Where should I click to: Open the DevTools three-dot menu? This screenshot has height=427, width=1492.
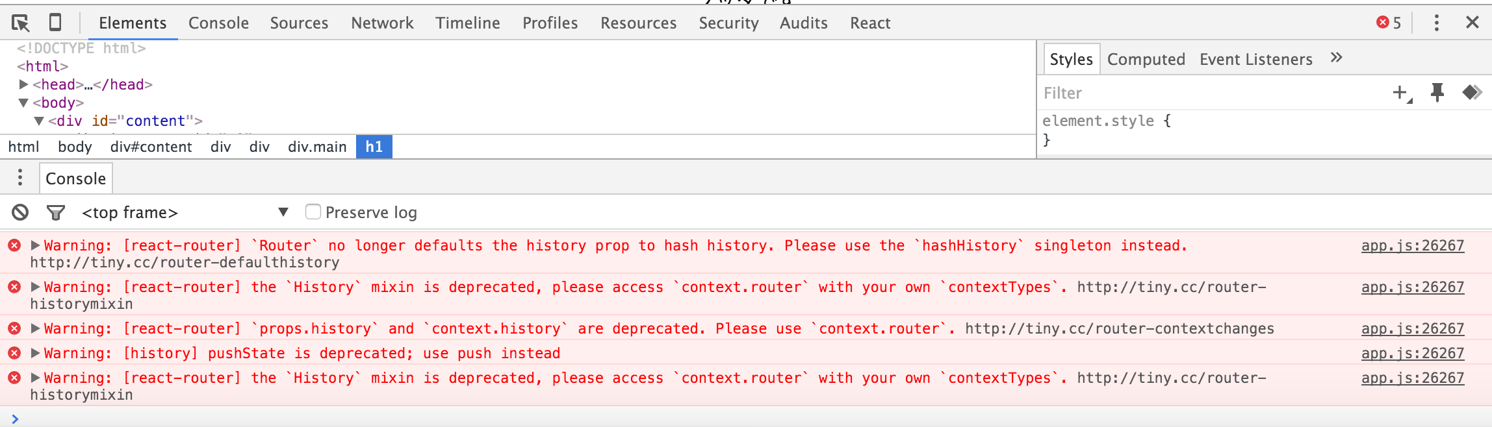tap(1436, 22)
